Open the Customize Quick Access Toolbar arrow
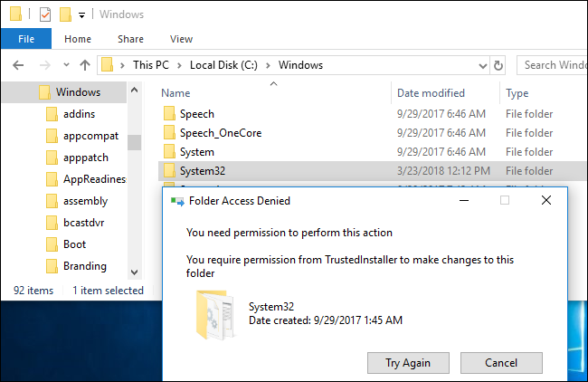 click(81, 15)
